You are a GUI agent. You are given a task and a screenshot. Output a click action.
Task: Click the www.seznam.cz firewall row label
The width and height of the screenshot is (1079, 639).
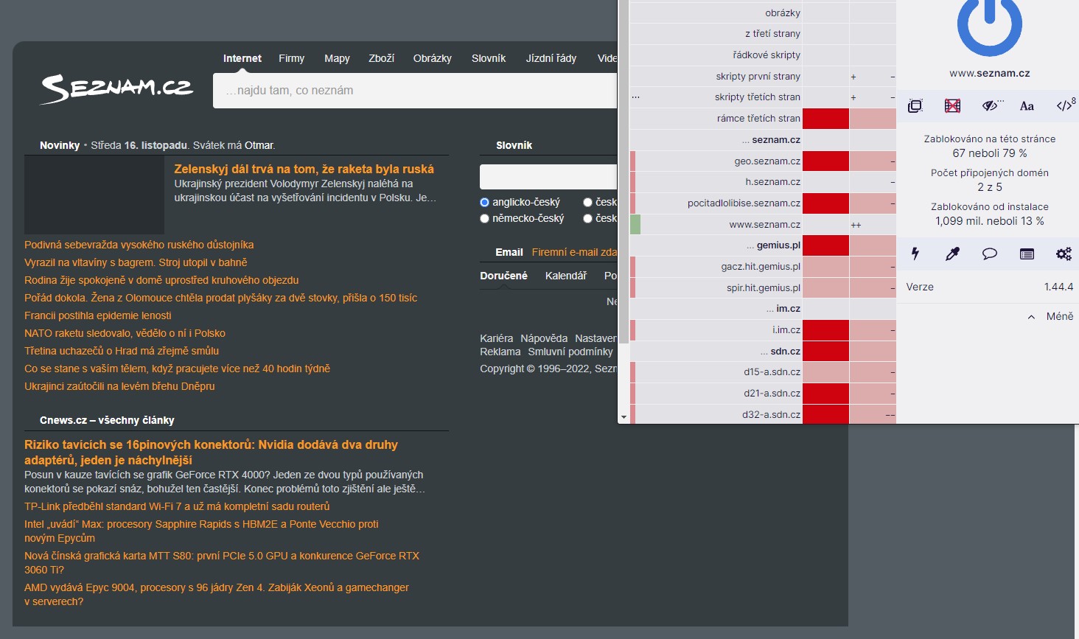click(x=765, y=225)
